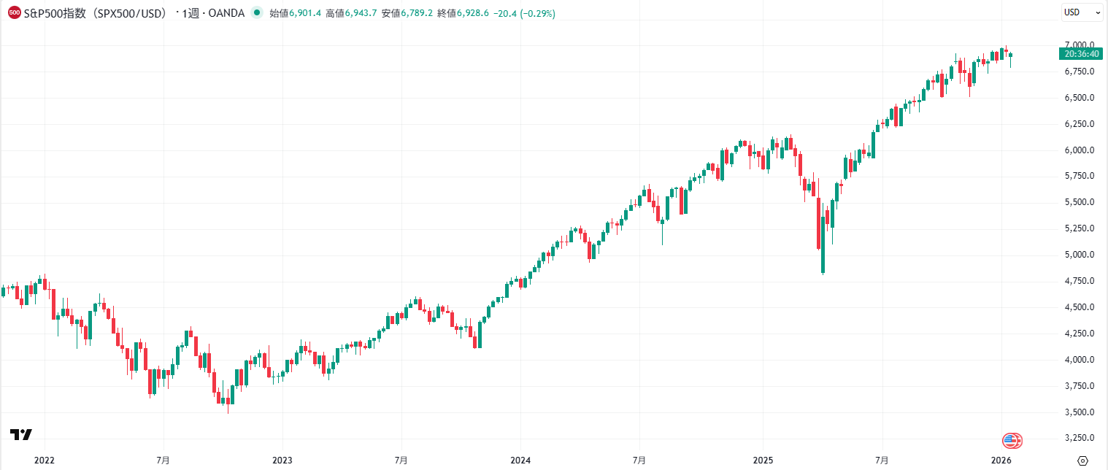
Task: Click the 7,000.0 price scale level
Action: coord(1081,44)
